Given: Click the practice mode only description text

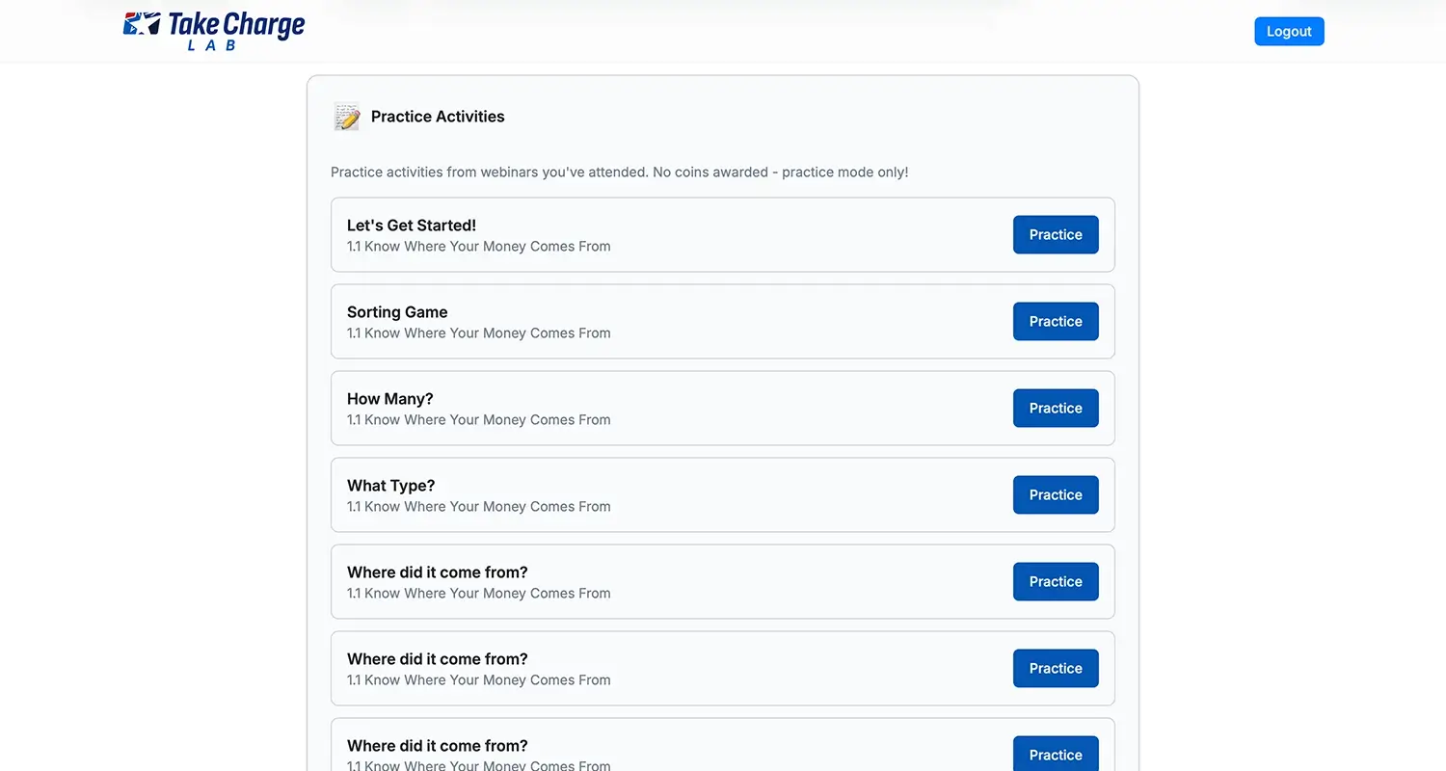Looking at the screenshot, I should pos(619,173).
